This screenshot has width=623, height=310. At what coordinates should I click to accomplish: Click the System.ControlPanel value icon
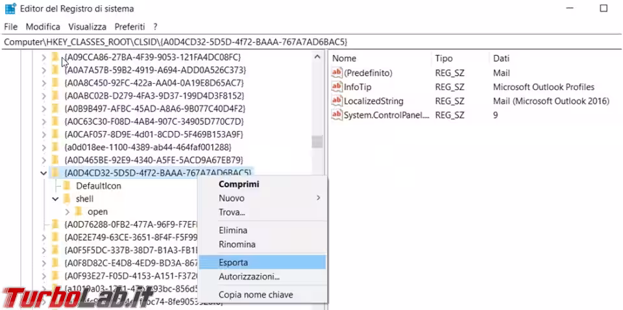[x=336, y=115]
